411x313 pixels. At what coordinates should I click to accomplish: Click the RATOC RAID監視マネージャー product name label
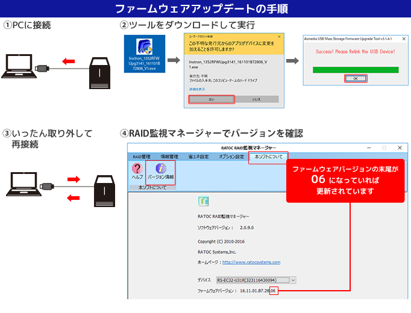(224, 217)
